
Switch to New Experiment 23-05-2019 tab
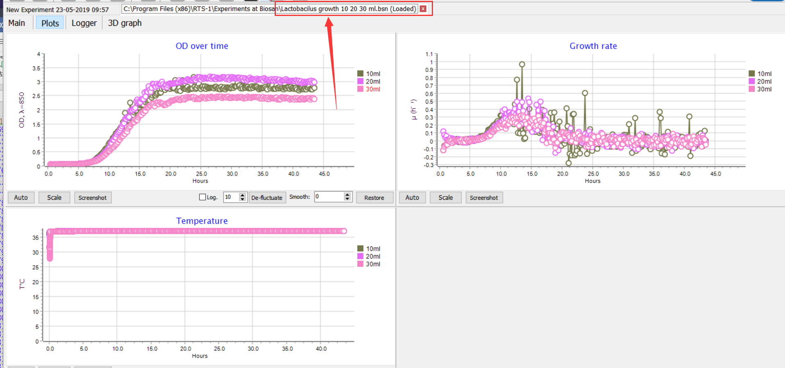pos(58,9)
